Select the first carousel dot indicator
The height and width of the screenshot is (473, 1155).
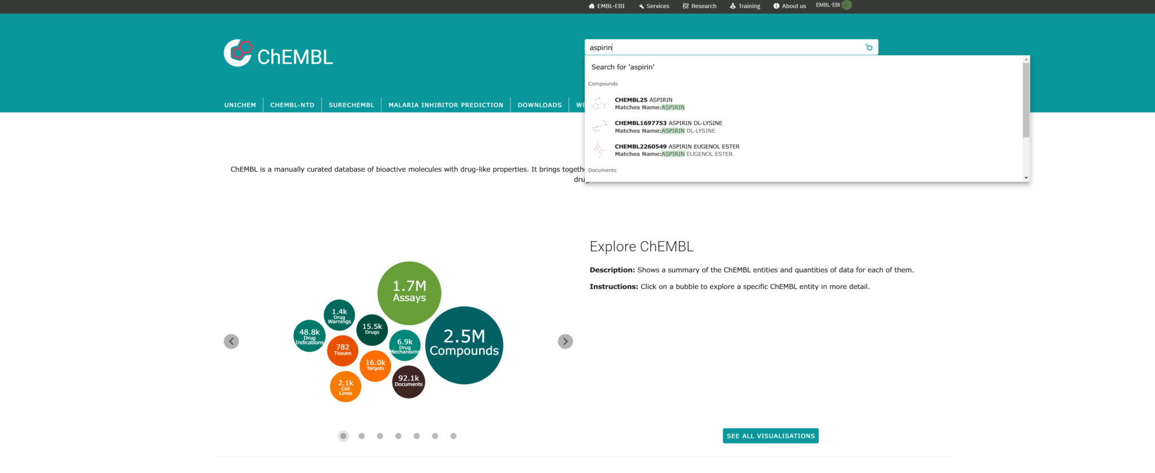coord(343,436)
